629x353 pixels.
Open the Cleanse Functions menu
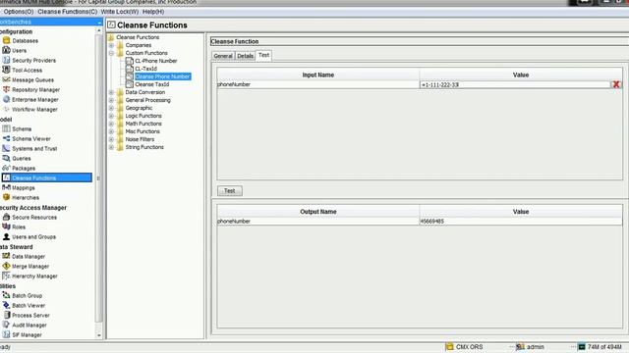coord(68,12)
